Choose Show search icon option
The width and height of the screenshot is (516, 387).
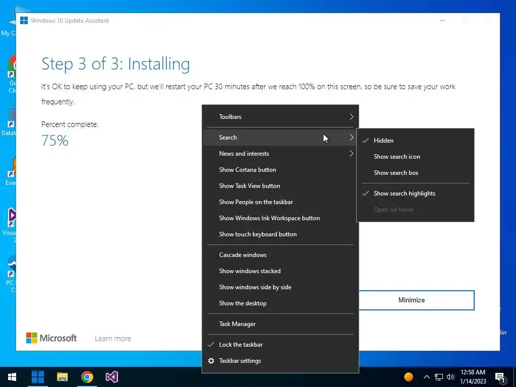click(x=415, y=157)
